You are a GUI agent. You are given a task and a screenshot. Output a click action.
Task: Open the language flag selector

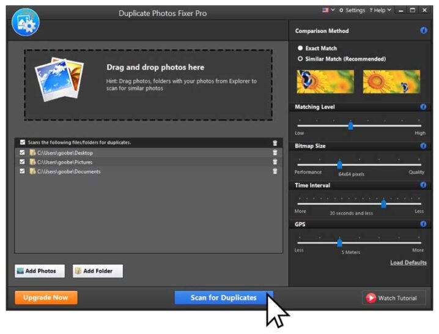coord(328,10)
